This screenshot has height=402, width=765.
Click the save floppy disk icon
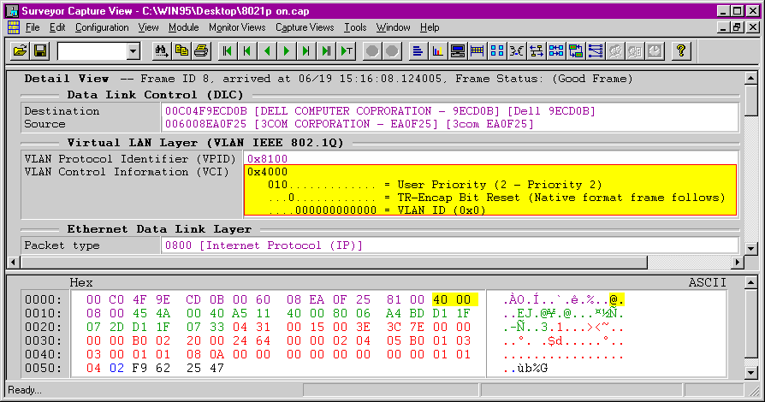(40, 51)
